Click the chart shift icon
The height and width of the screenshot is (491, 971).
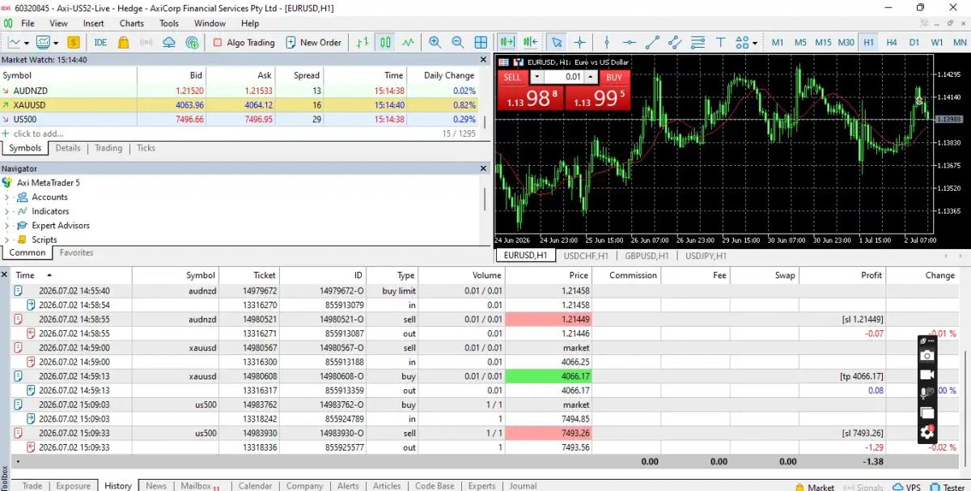tap(531, 42)
